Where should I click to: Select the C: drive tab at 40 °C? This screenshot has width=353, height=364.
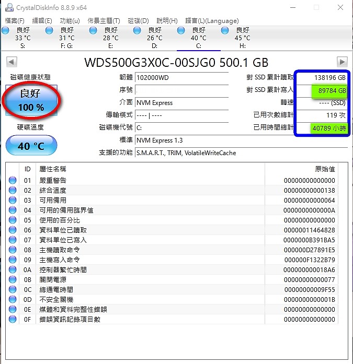tap(198, 38)
